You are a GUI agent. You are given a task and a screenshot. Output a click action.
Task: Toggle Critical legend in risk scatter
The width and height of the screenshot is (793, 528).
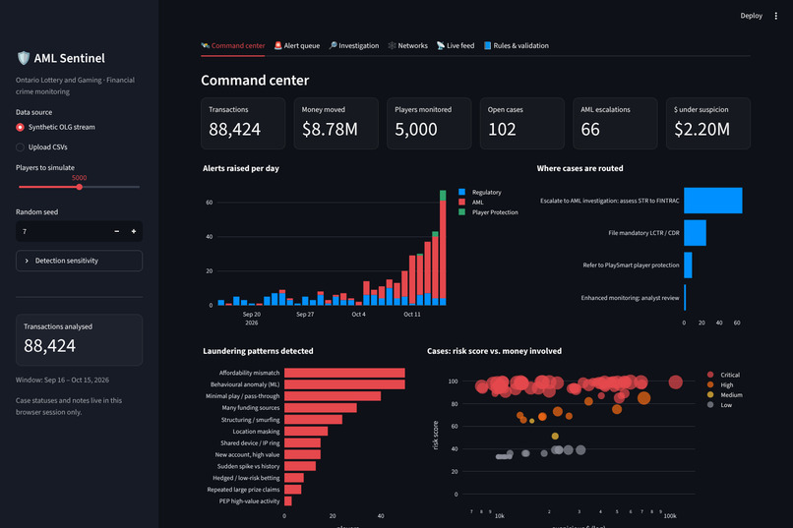(724, 375)
